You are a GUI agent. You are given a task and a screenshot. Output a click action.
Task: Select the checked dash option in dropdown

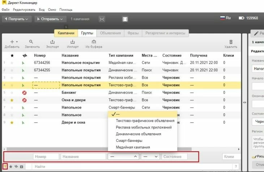tap(142, 114)
